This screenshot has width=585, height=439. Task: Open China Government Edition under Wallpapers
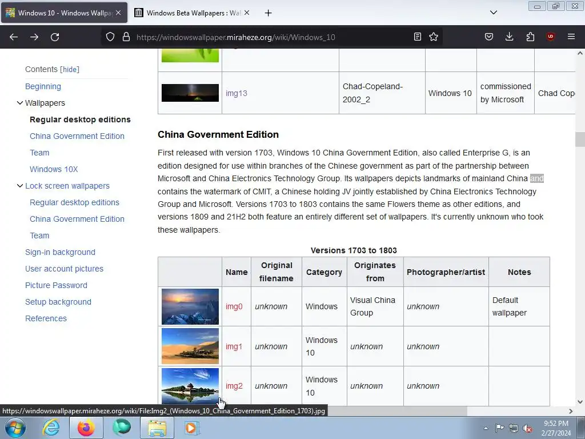point(77,136)
